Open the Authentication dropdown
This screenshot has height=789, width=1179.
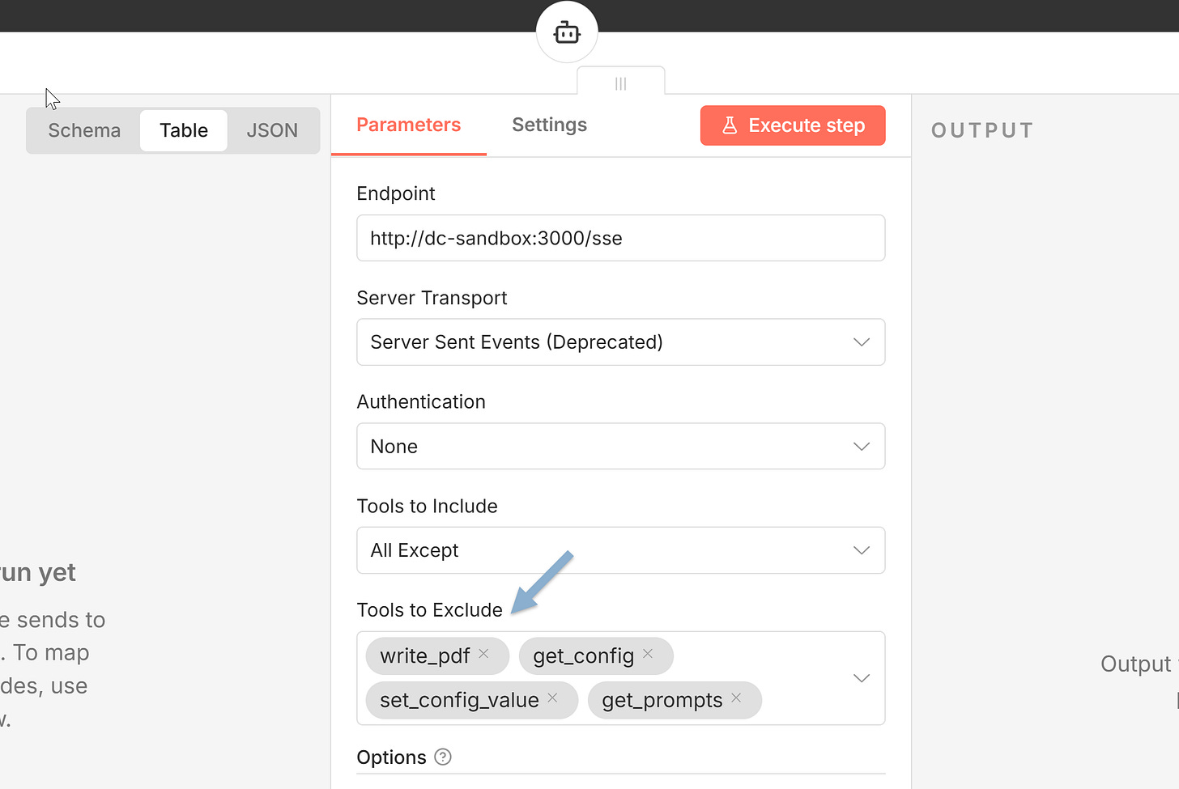coord(861,446)
